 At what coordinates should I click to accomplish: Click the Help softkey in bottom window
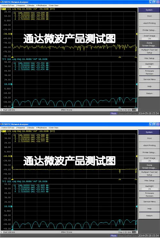[x=149, y=209]
